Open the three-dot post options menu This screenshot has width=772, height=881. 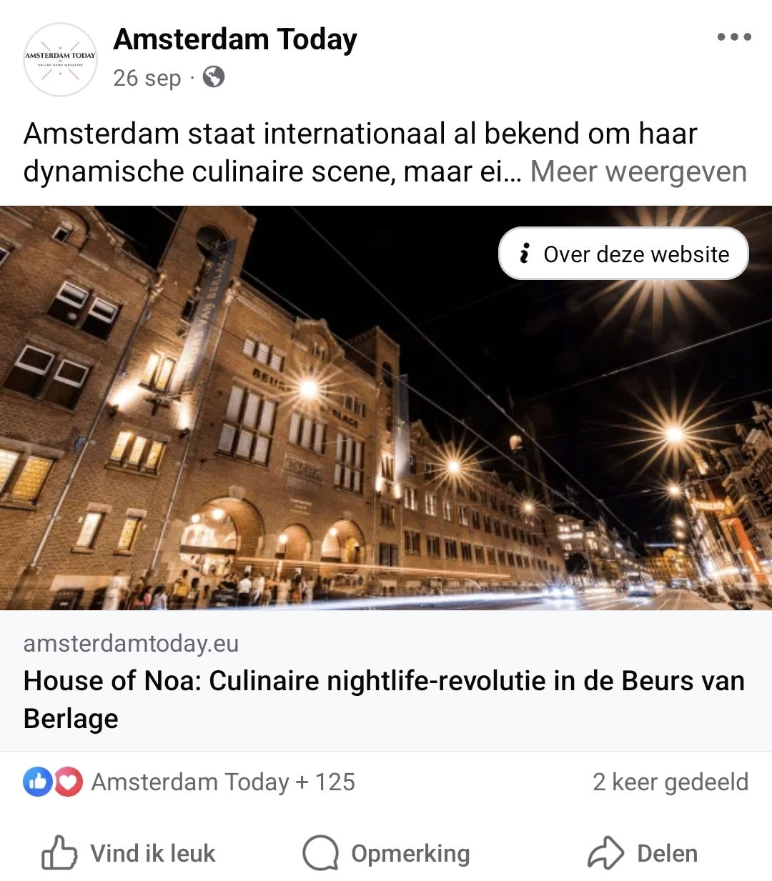(734, 37)
